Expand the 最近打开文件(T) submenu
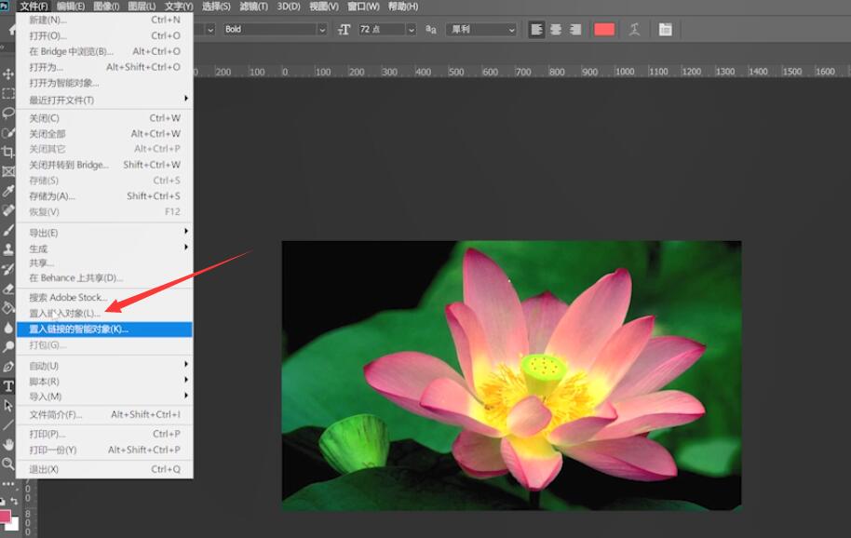Image resolution: width=851 pixels, height=538 pixels. pos(104,100)
